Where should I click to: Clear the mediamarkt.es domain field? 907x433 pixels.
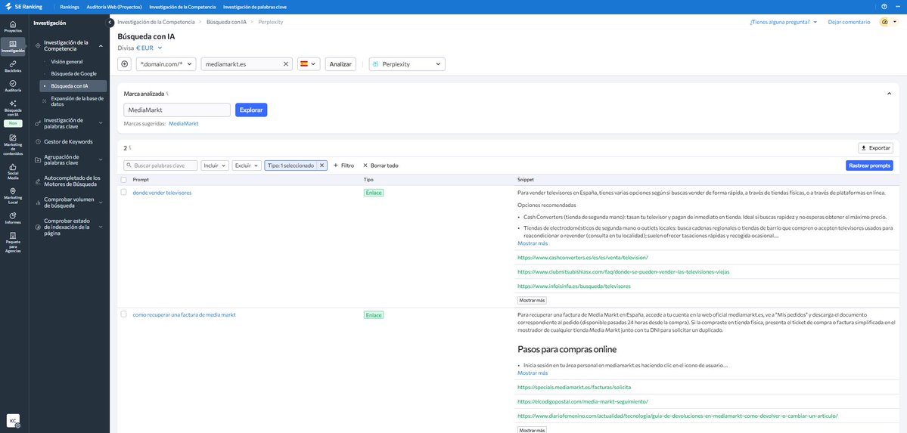point(286,64)
